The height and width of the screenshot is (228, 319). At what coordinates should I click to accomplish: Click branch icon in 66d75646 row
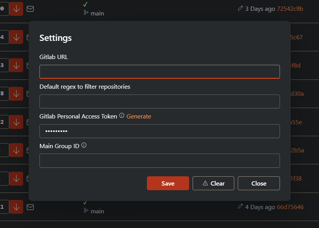tap(86, 211)
